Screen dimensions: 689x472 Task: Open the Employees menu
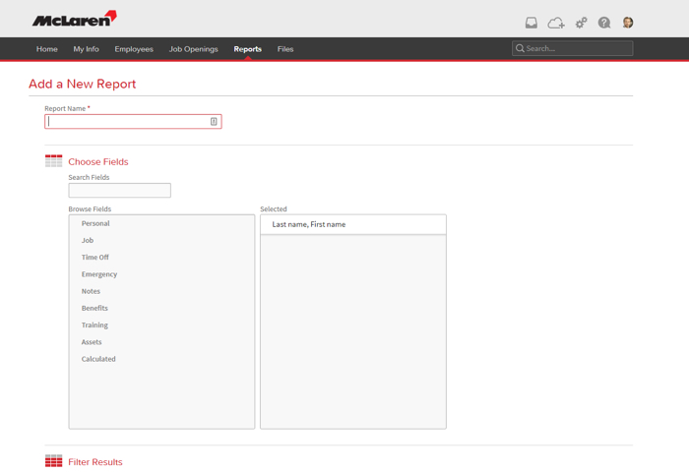tap(134, 49)
